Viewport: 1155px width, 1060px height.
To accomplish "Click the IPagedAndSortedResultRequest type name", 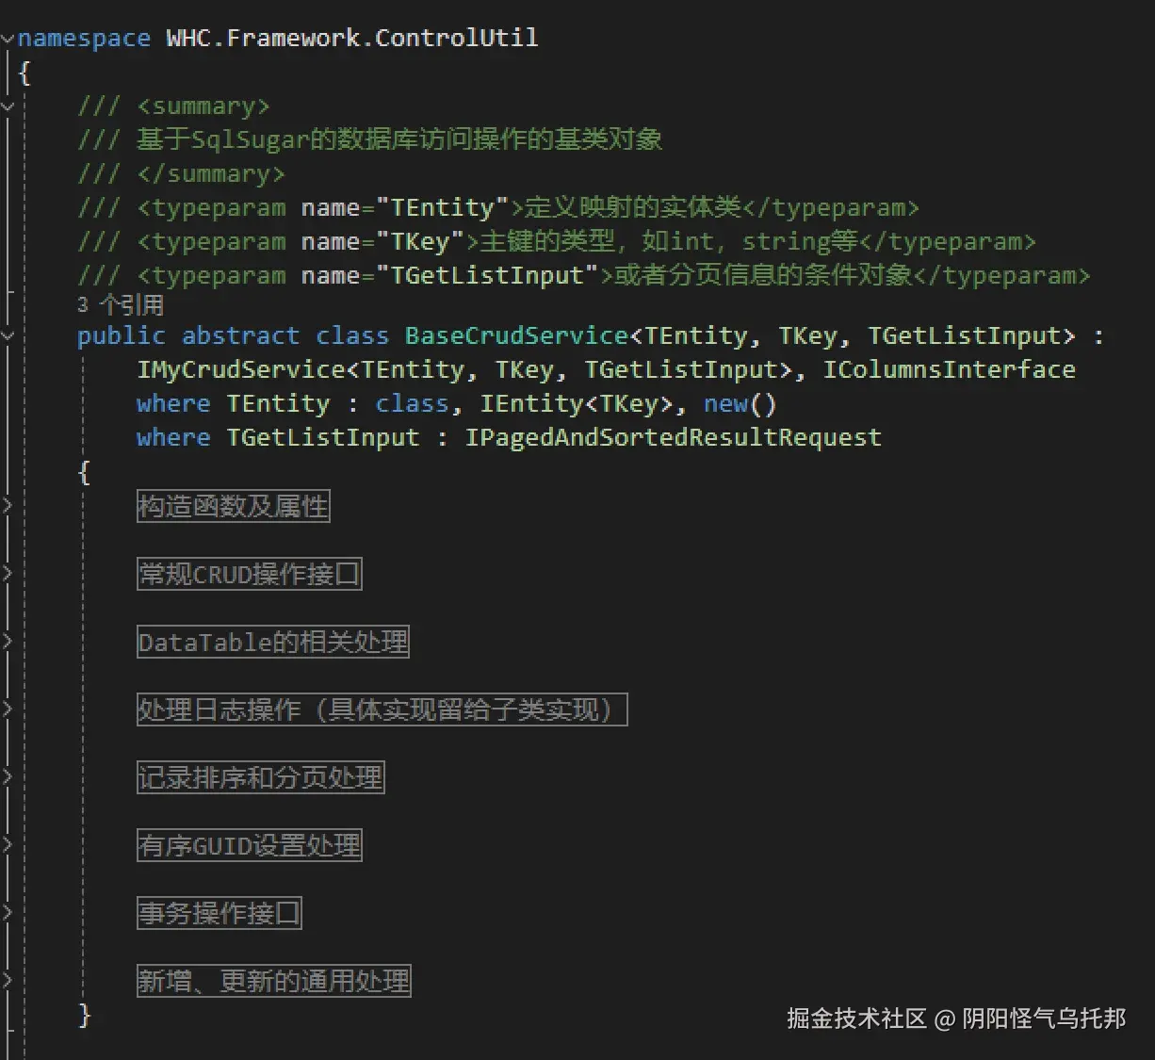I will pos(673,437).
